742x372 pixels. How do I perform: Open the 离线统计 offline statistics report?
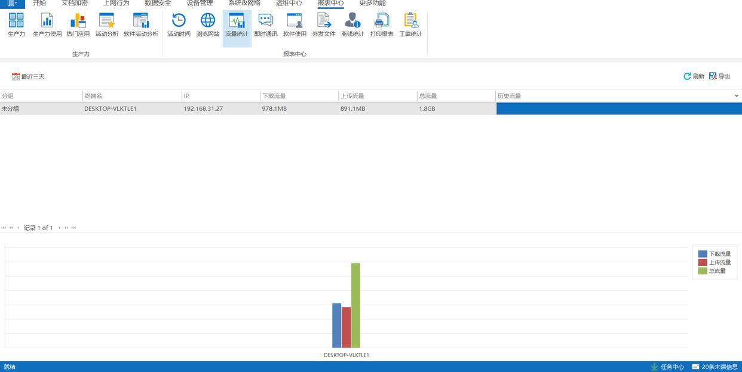352,25
